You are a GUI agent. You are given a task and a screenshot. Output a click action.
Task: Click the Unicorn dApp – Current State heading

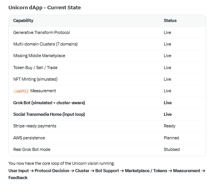[x=45, y=8]
